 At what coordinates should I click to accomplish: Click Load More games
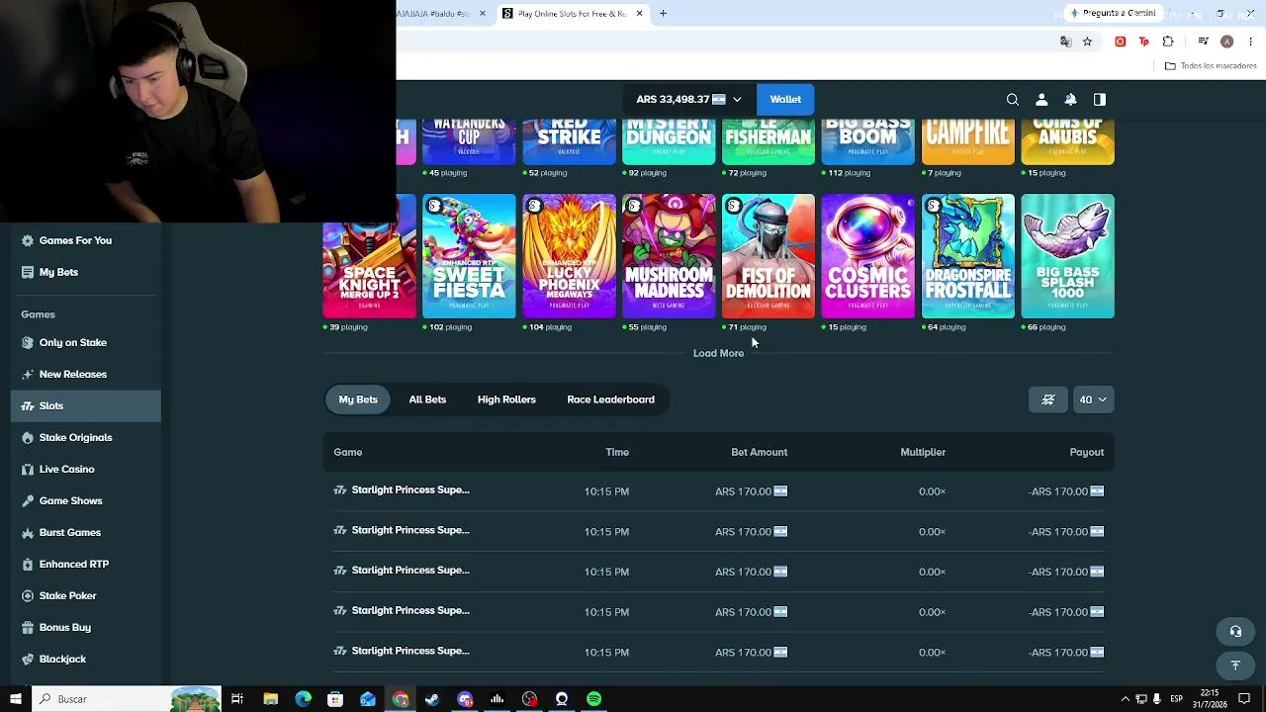coord(718,353)
